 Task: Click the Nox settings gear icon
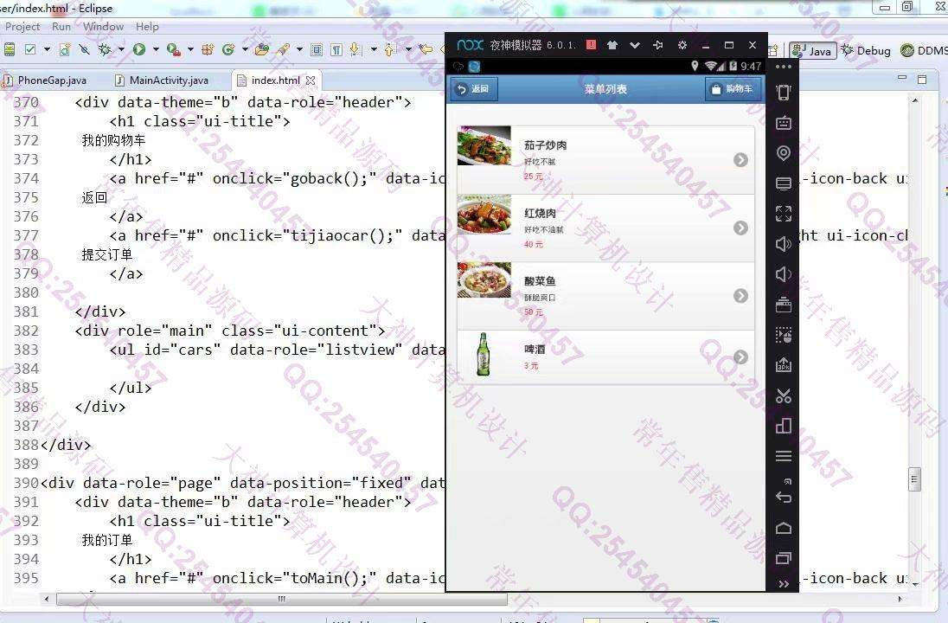click(682, 45)
